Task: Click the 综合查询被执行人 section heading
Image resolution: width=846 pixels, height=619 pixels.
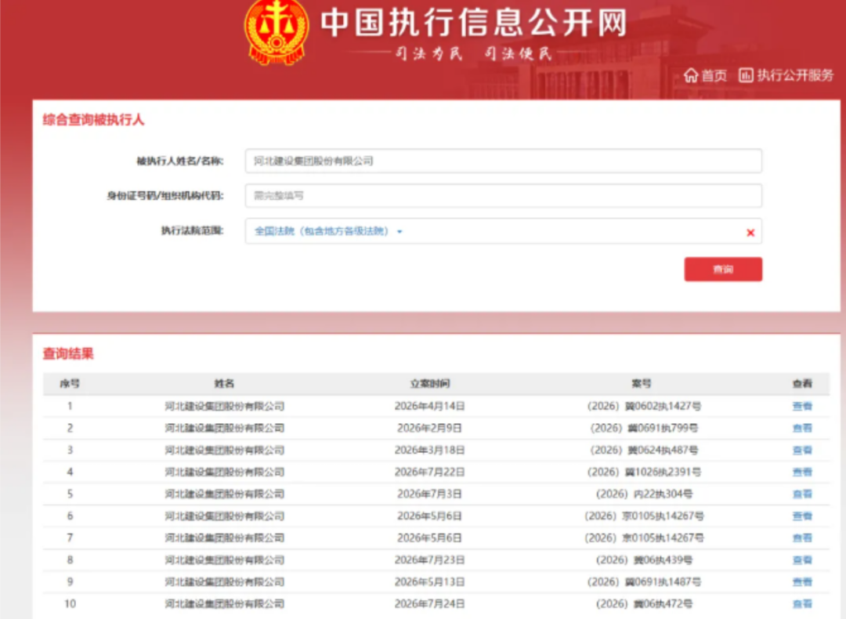Action: pos(93,120)
